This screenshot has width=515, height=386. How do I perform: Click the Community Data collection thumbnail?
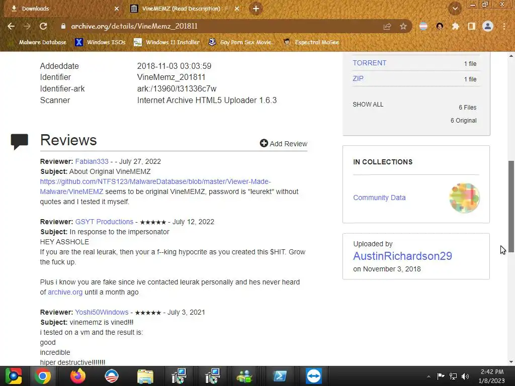(464, 198)
